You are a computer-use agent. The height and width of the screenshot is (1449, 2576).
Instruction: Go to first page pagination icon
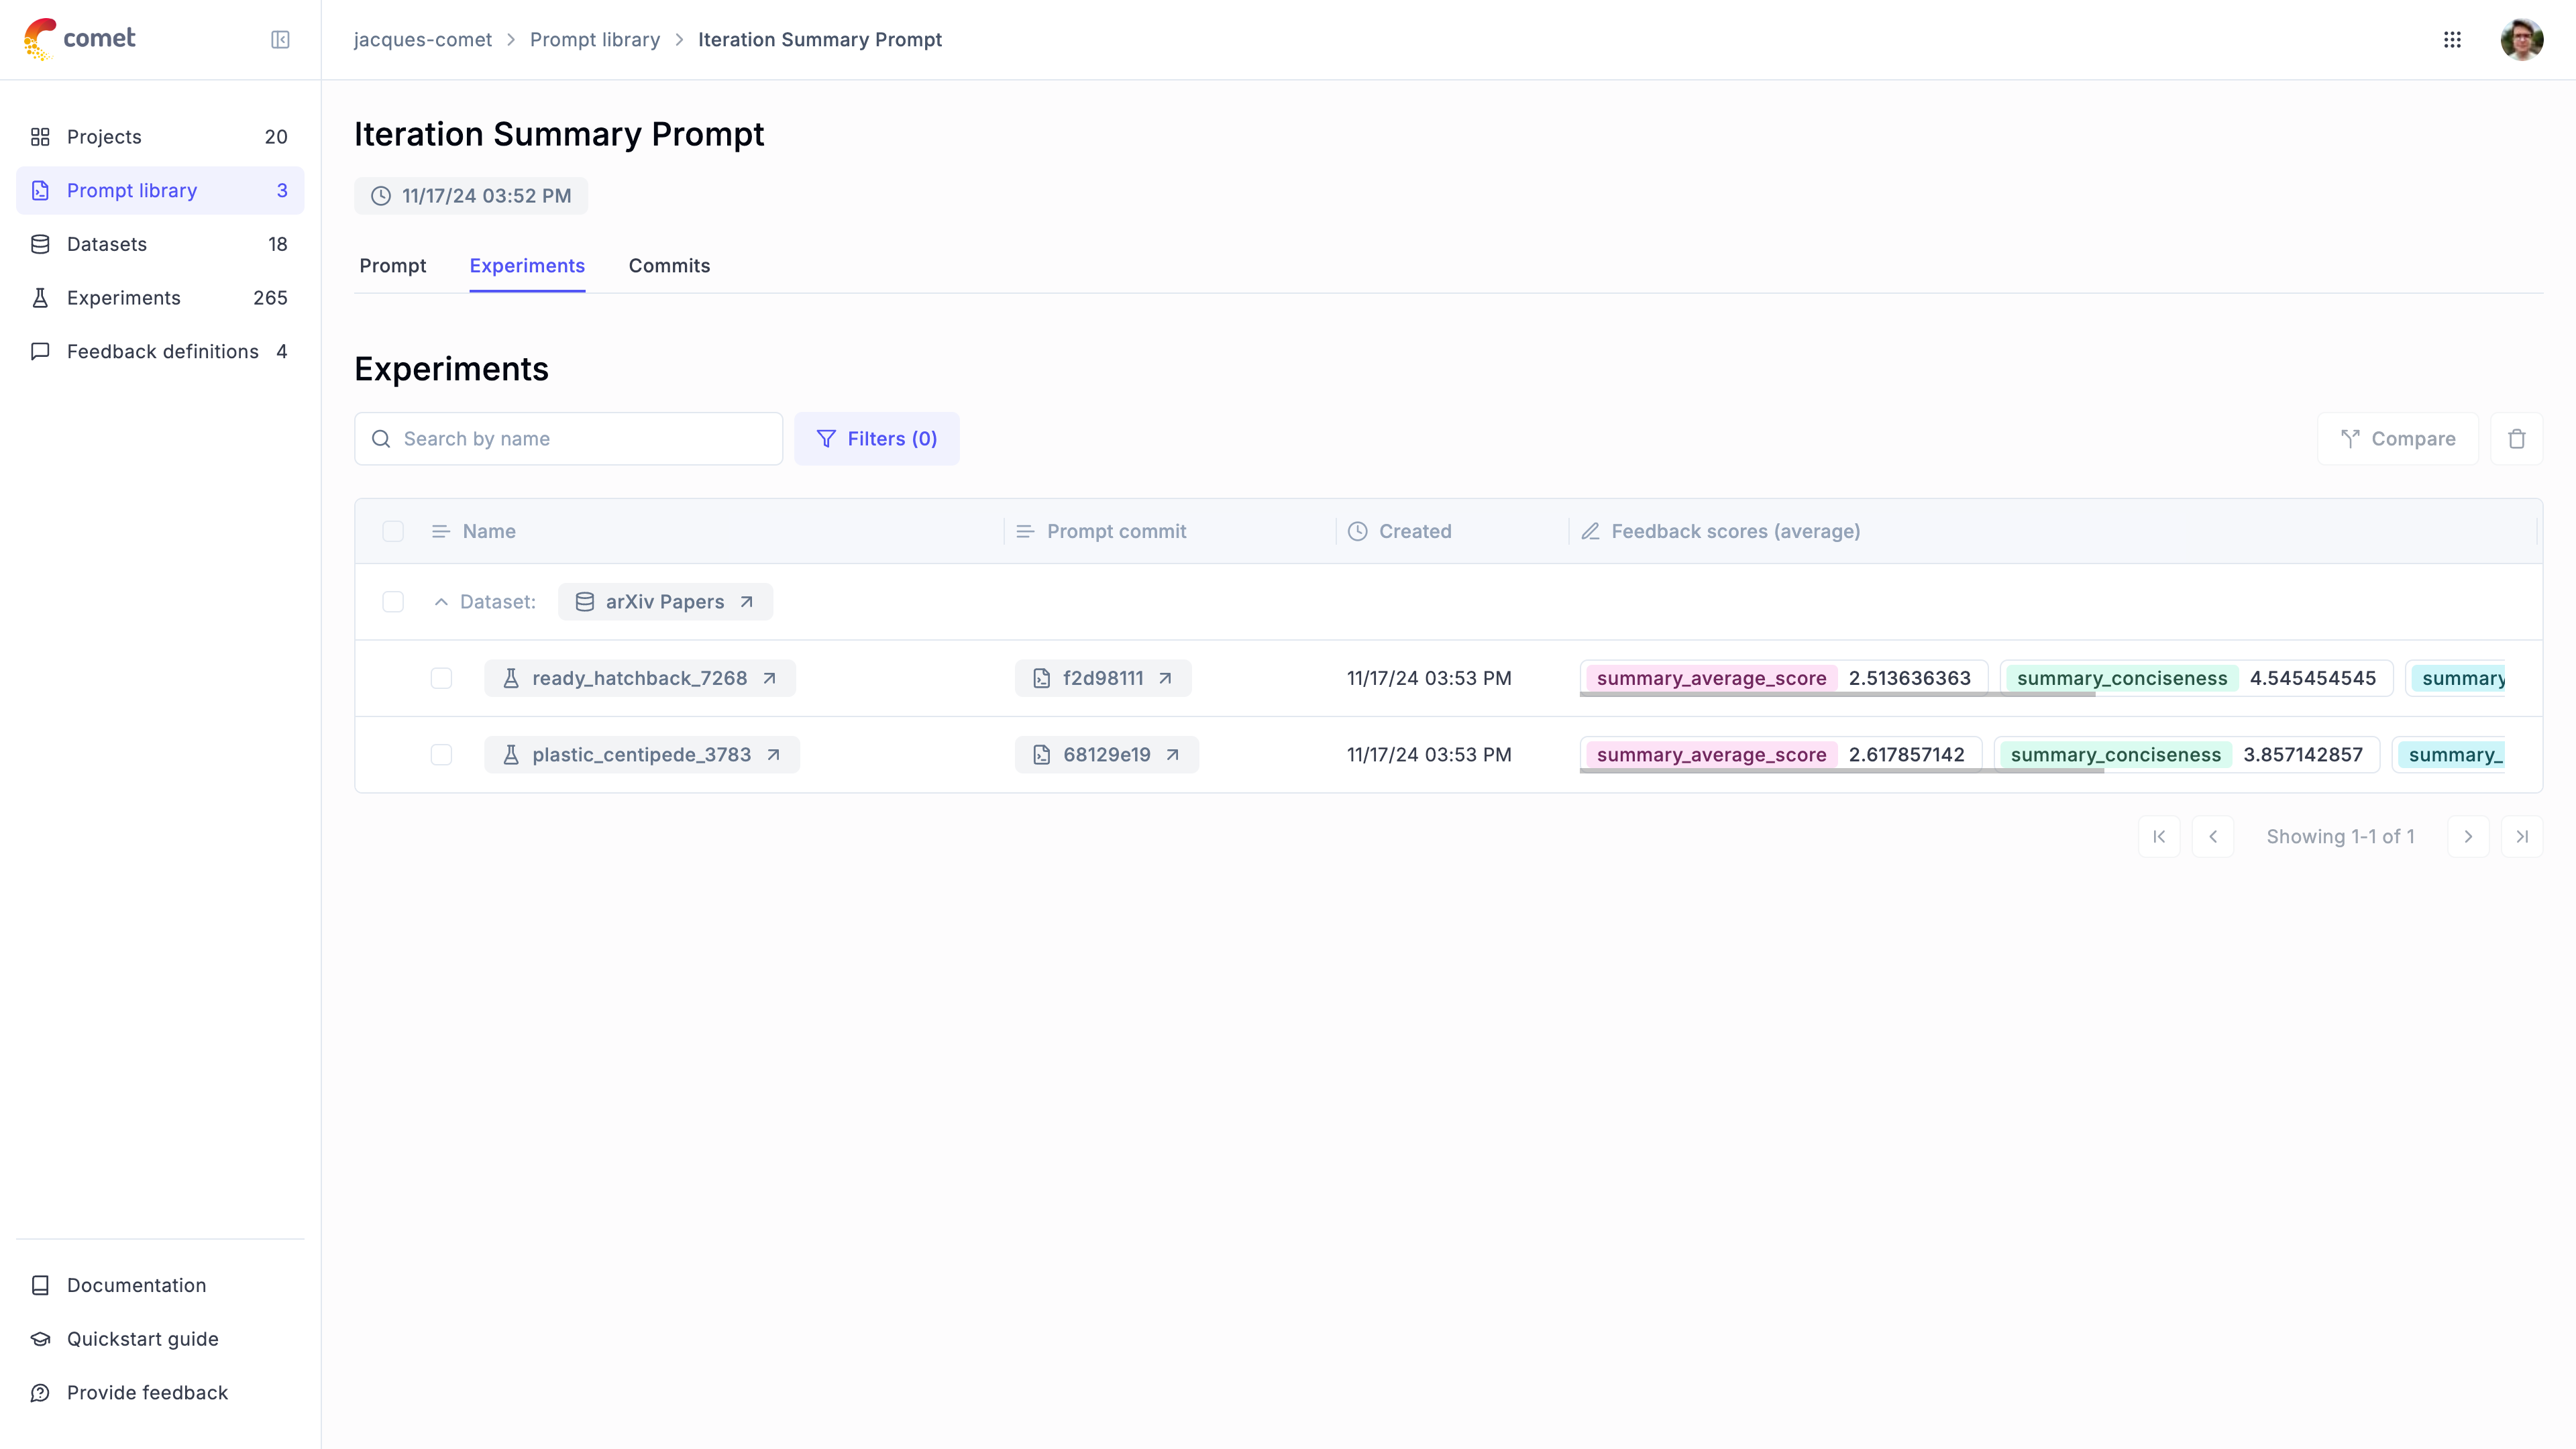(2159, 837)
